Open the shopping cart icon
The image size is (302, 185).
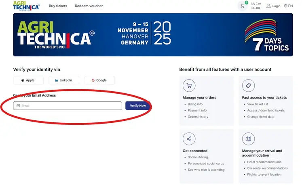coord(242,6)
